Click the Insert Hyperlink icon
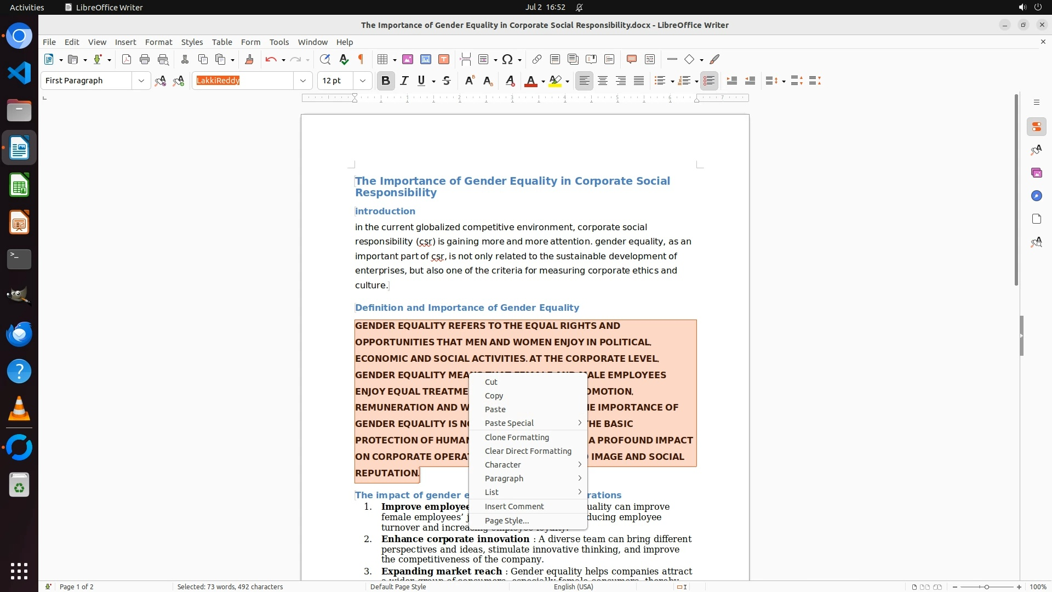The image size is (1052, 592). pyautogui.click(x=537, y=59)
